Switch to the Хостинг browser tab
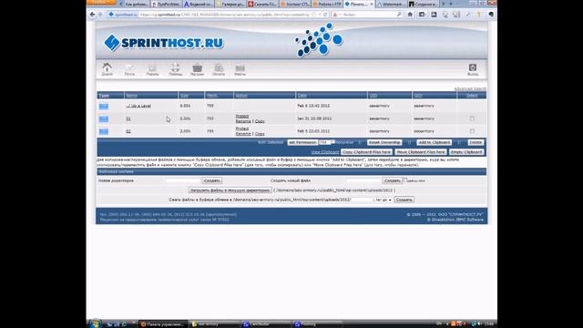 click(x=295, y=4)
